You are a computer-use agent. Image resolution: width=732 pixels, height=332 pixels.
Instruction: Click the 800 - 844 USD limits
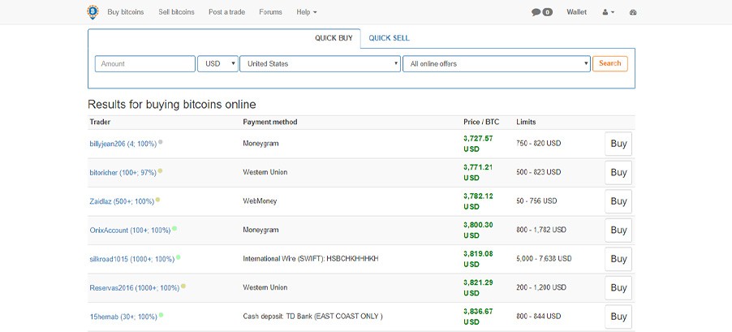[x=539, y=317]
